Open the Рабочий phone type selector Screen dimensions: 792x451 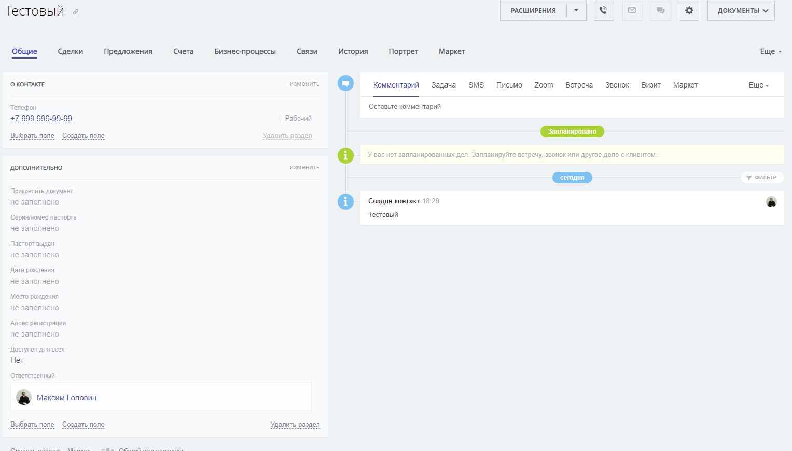[298, 119]
